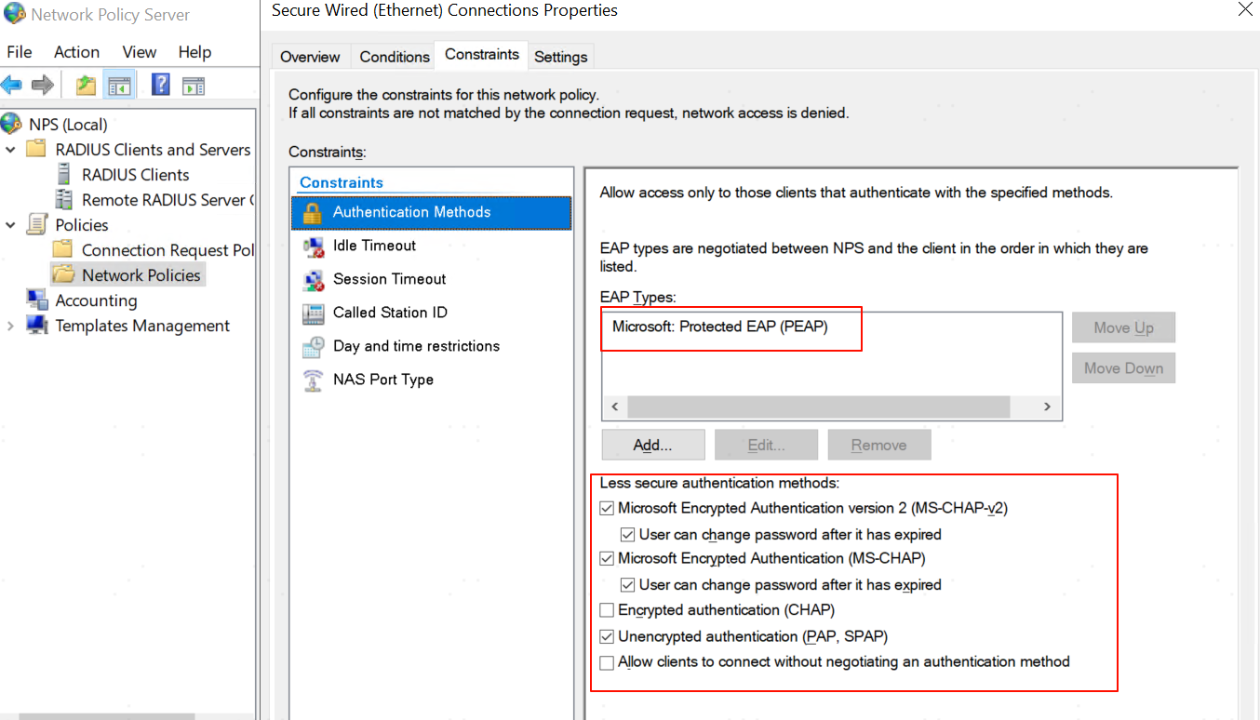Click the Idle Timeout constraint icon
Screen dimensions: 1260x720
coord(314,247)
